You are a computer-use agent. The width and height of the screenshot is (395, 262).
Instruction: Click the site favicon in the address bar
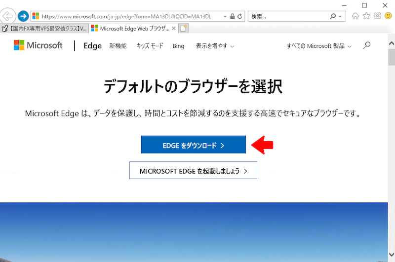pyautogui.click(x=36, y=16)
